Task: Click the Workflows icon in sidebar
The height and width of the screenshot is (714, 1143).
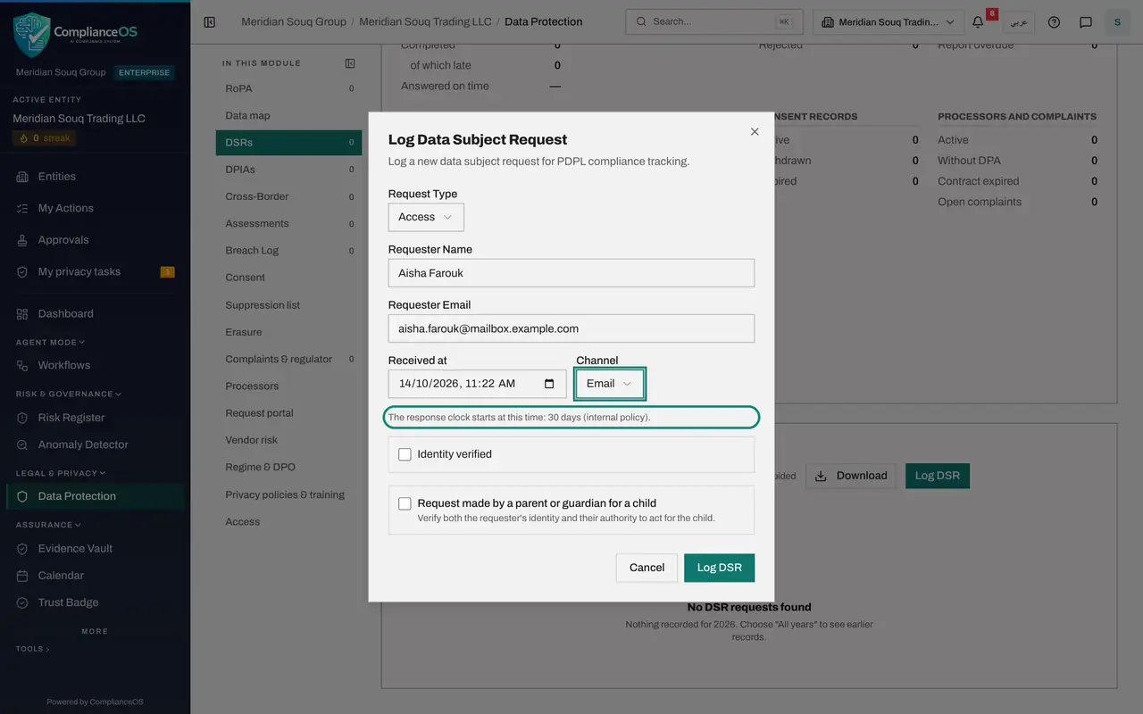Action: 22,366
